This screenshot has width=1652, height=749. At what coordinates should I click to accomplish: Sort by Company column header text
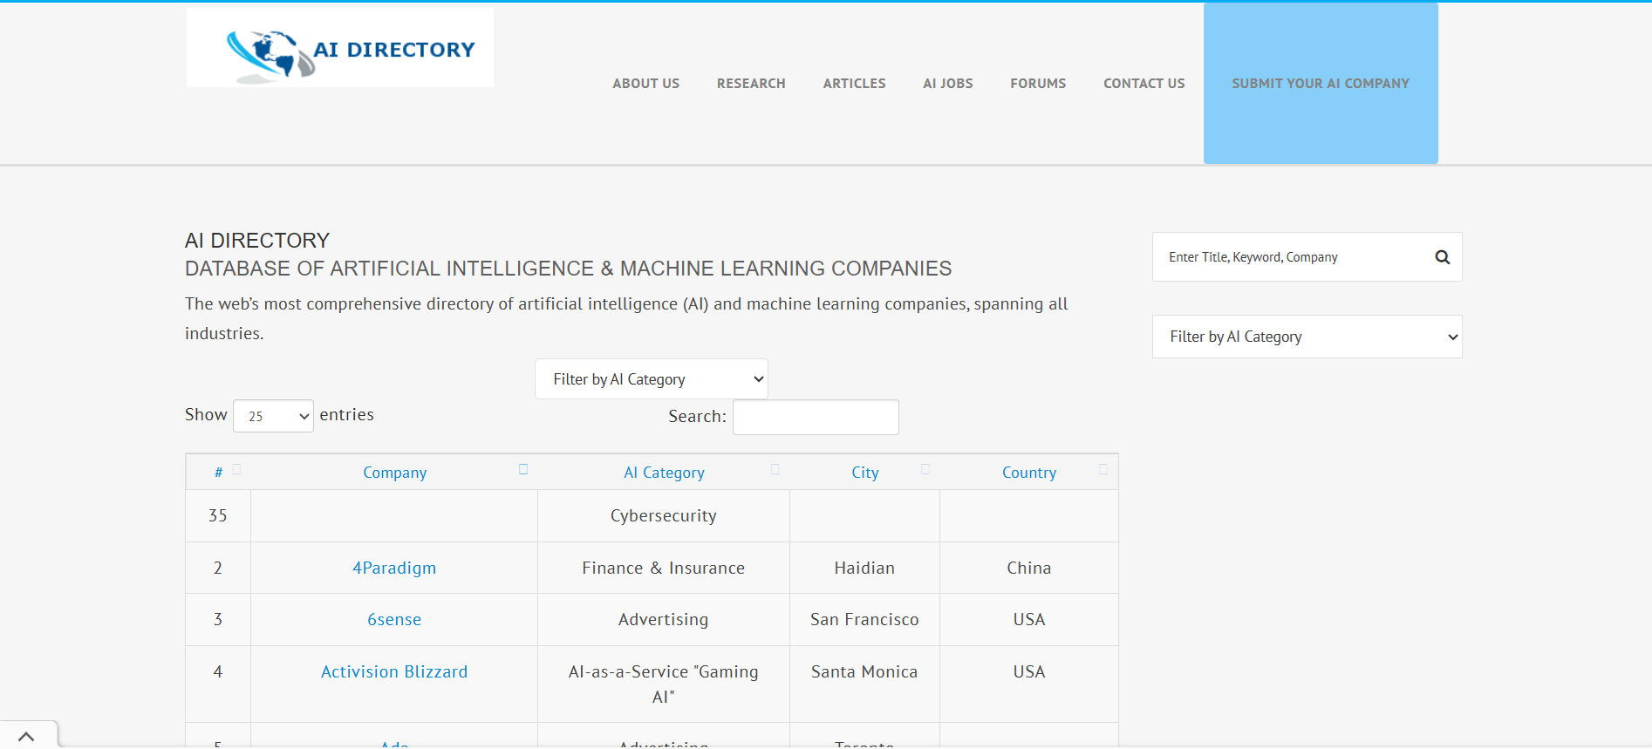tap(395, 473)
